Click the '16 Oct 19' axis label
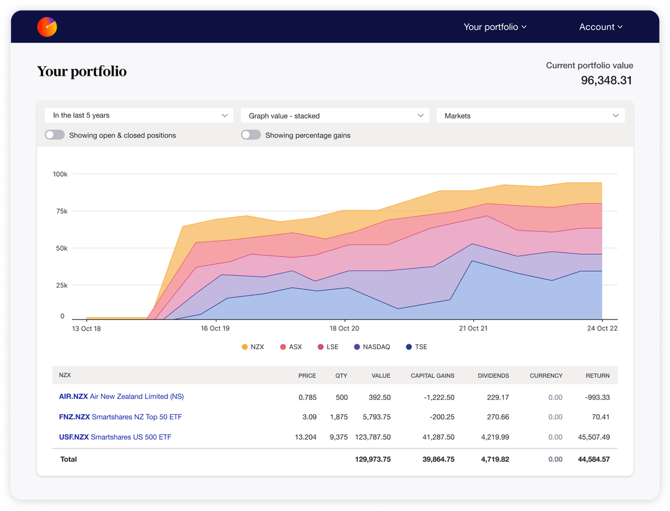Screen dimensions: 670x511 tap(215, 328)
